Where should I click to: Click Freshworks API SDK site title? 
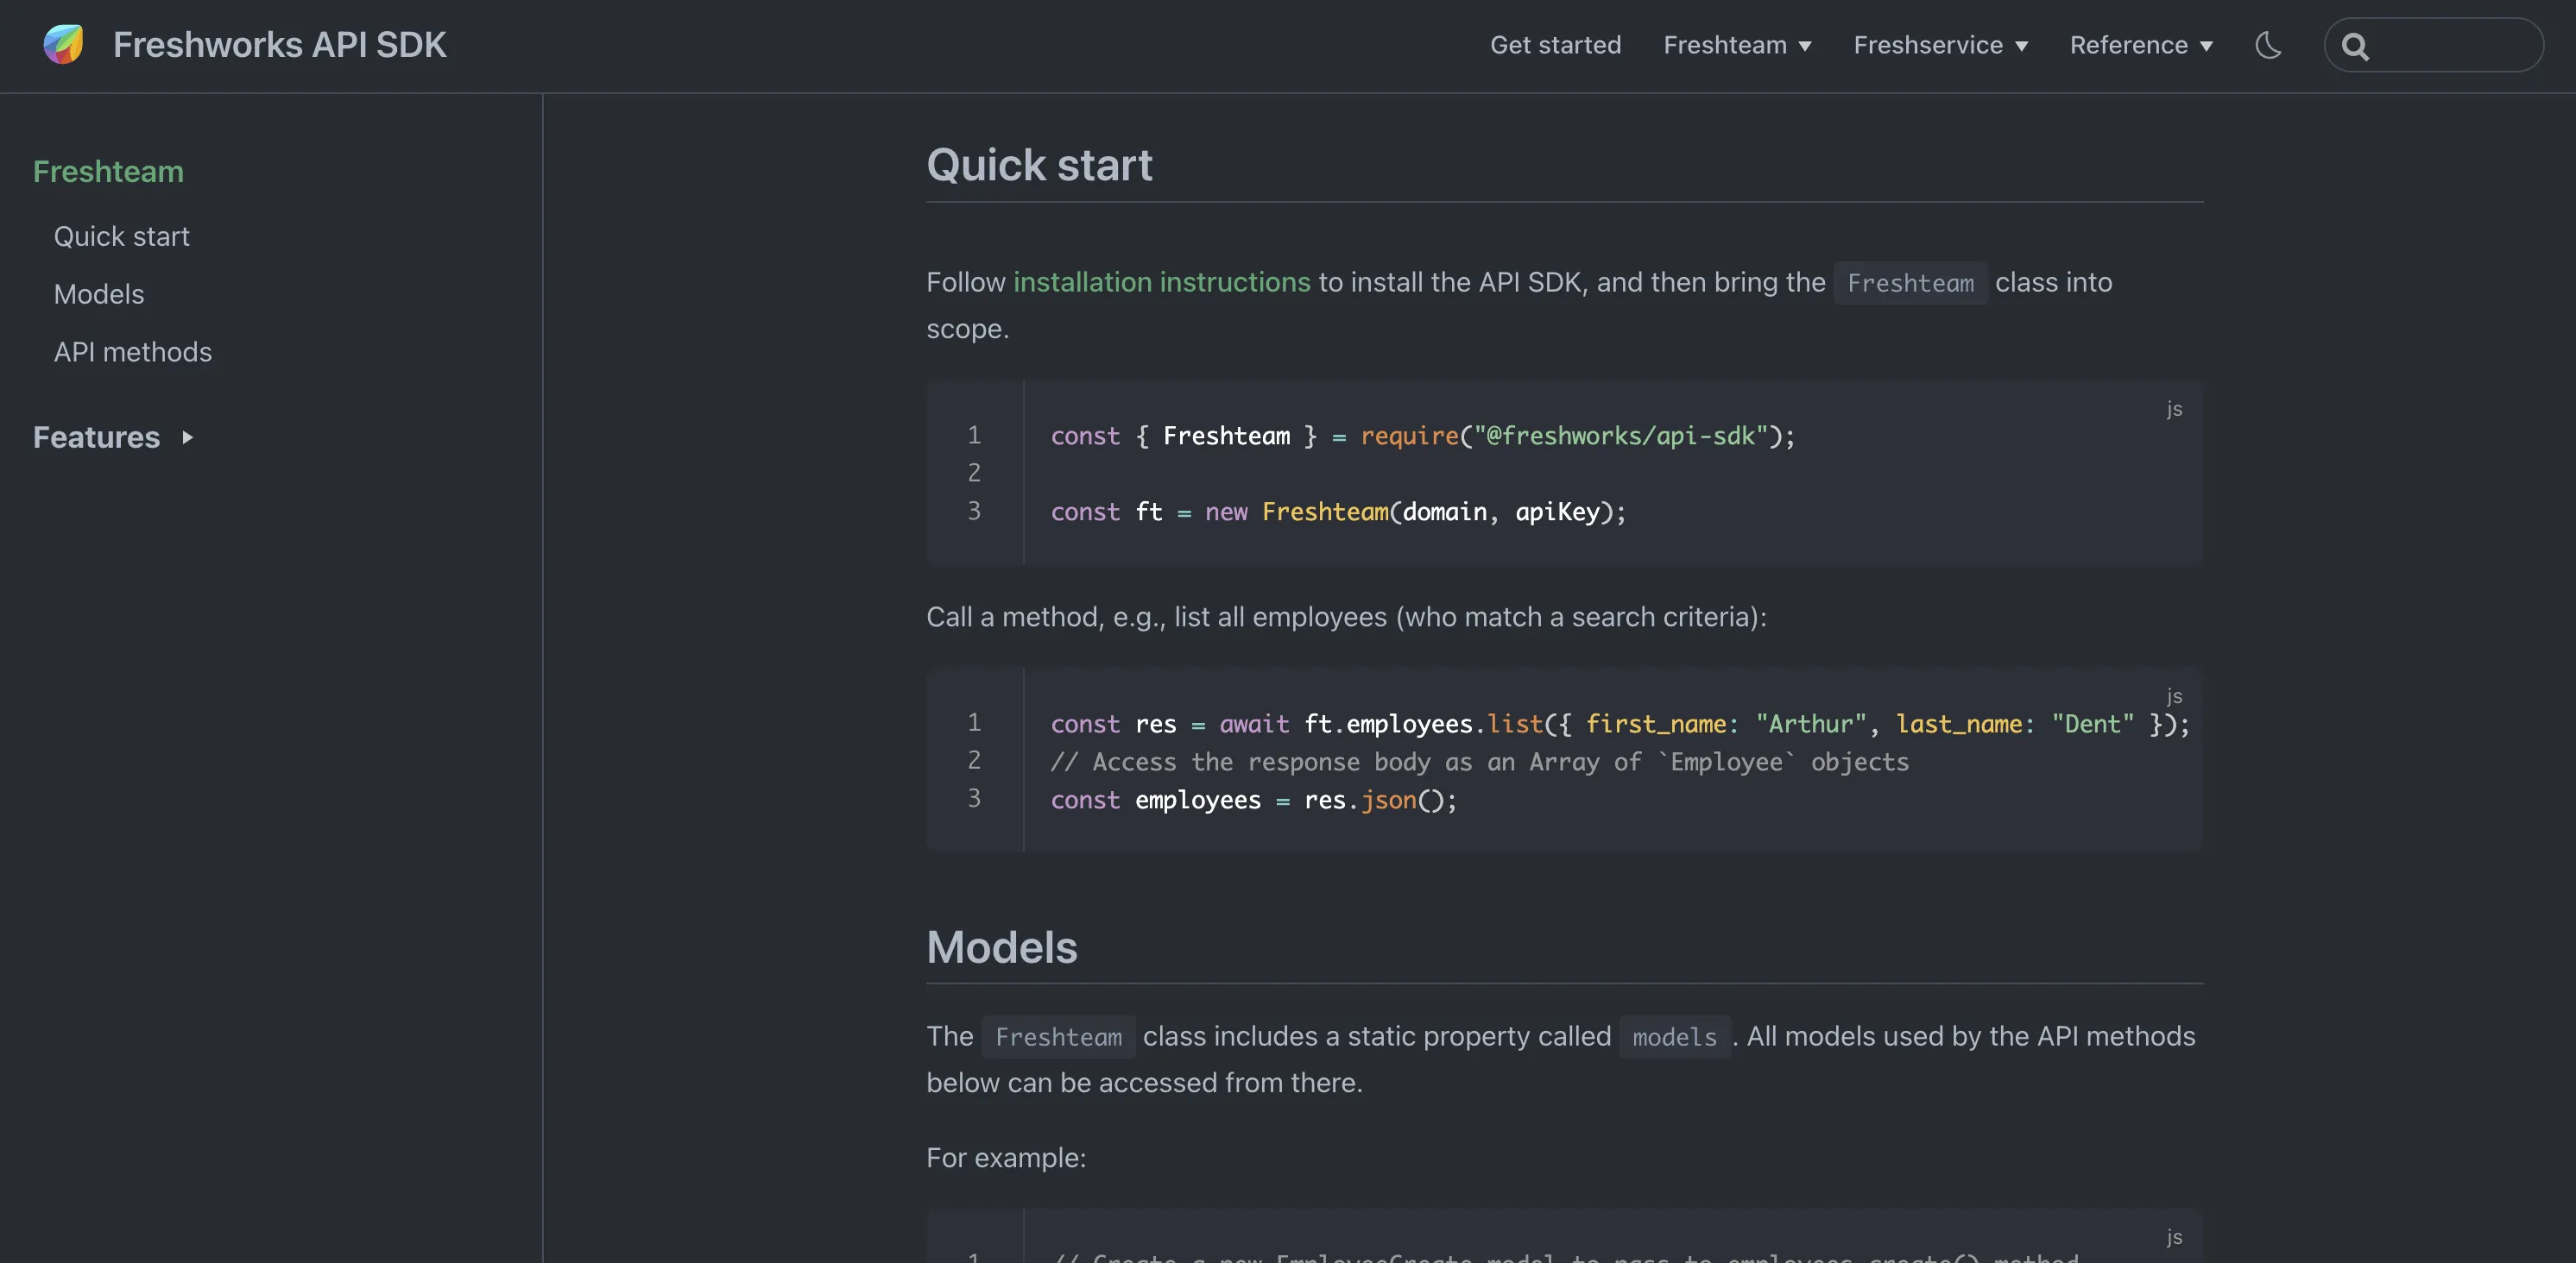pyautogui.click(x=279, y=45)
